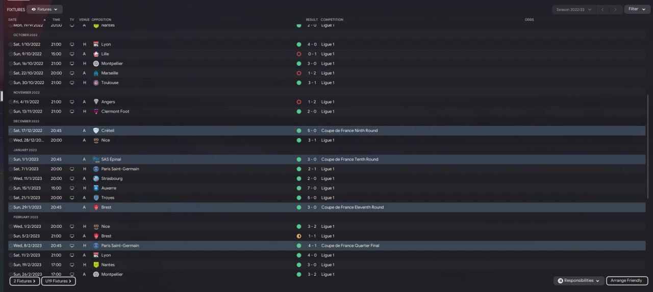Click the Clermont Foot club badge
653x292 pixels.
96,112
